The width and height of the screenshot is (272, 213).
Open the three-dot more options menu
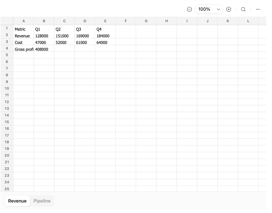click(258, 9)
